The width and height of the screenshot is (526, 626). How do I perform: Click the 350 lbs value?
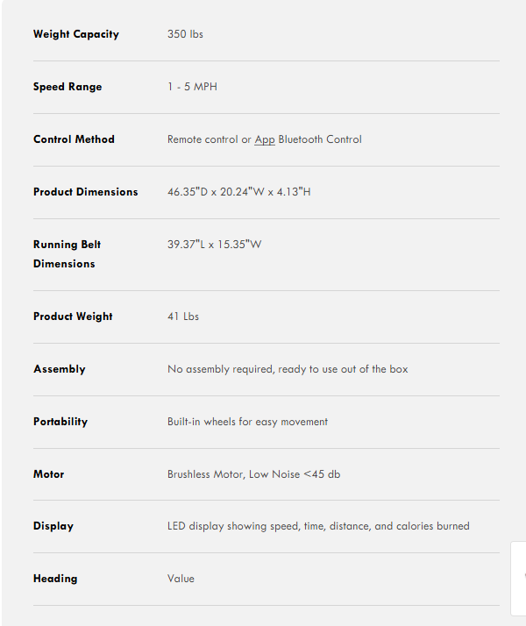pyautogui.click(x=185, y=34)
